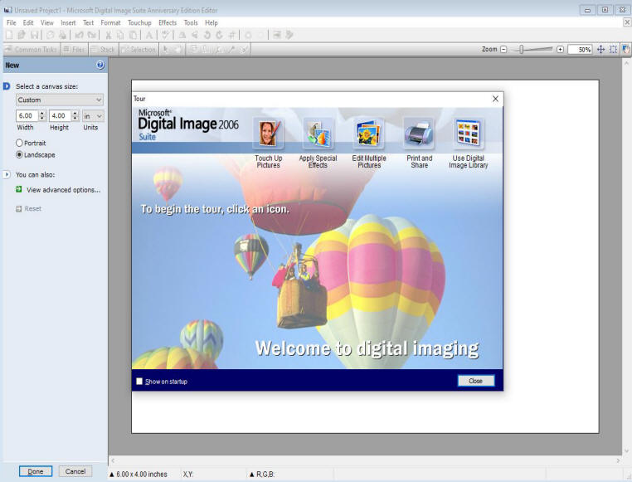Image resolution: width=632 pixels, height=482 pixels.
Task: Click the Done button
Action: click(x=36, y=471)
